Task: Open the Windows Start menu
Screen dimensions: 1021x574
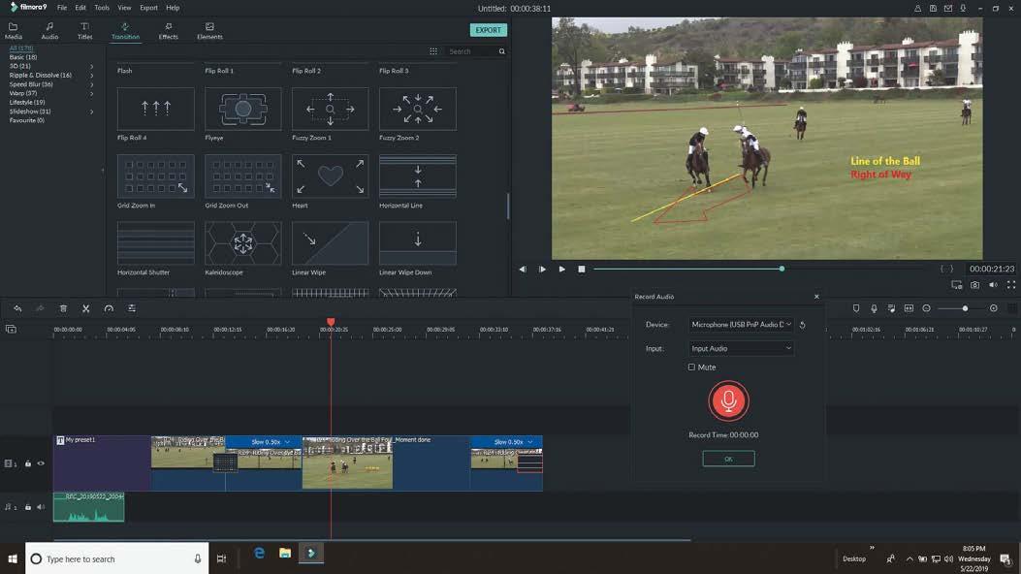Action: 13,558
